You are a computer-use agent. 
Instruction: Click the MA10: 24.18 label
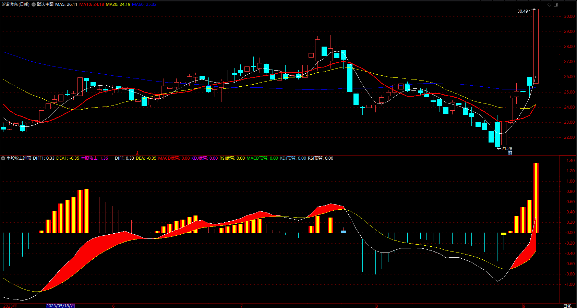pyautogui.click(x=92, y=4)
